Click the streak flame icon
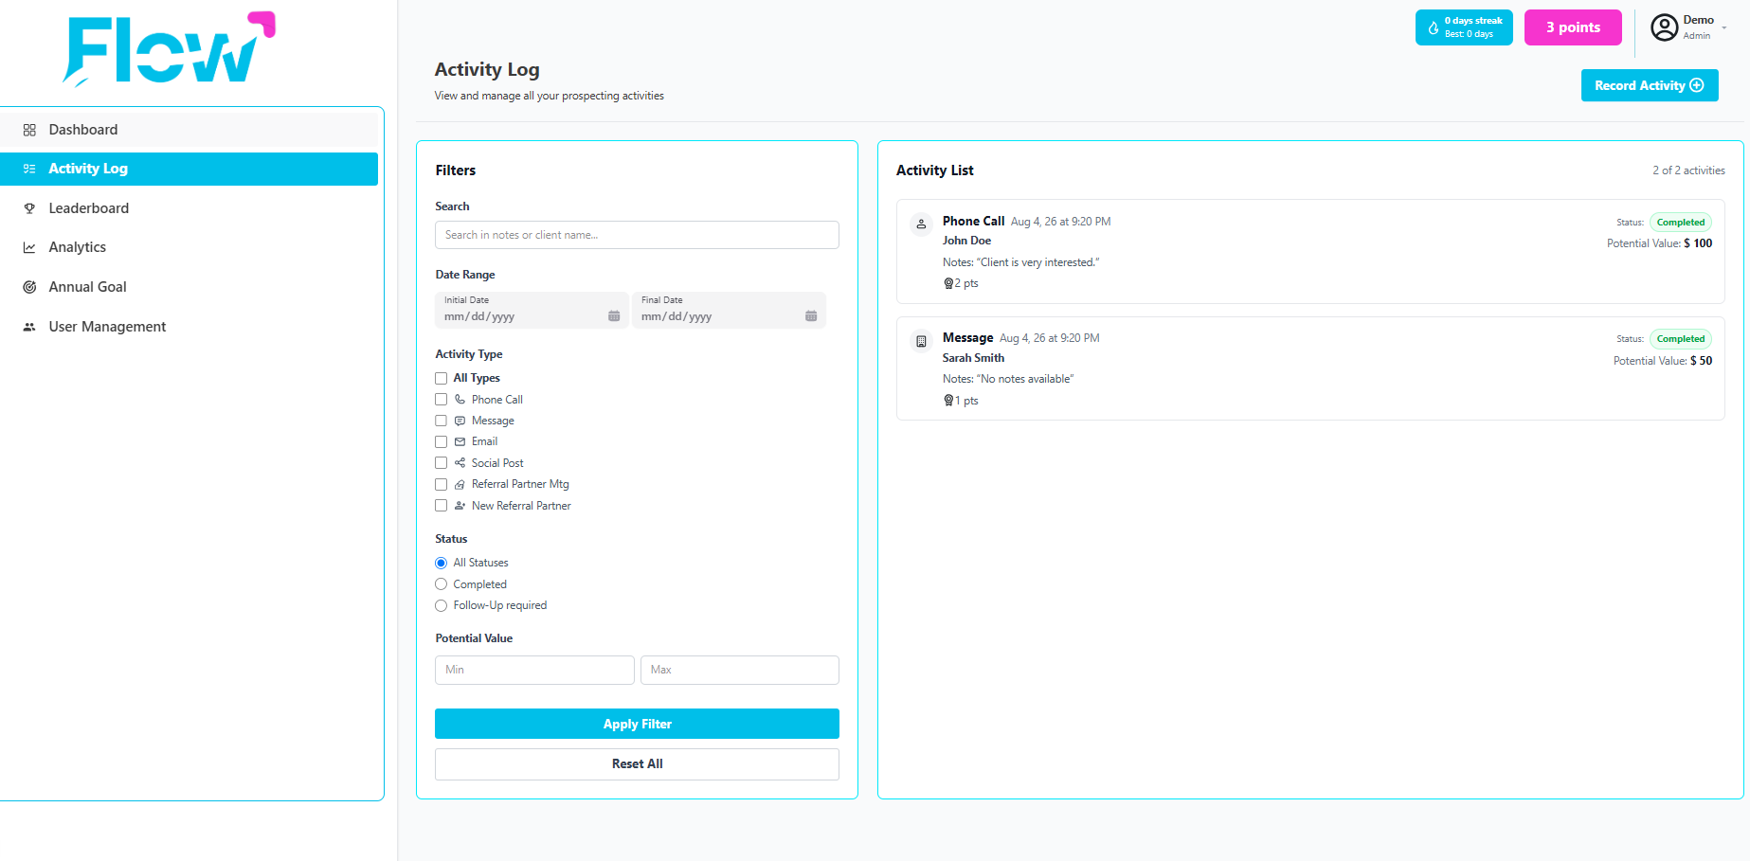This screenshot has width=1750, height=861. tap(1434, 27)
